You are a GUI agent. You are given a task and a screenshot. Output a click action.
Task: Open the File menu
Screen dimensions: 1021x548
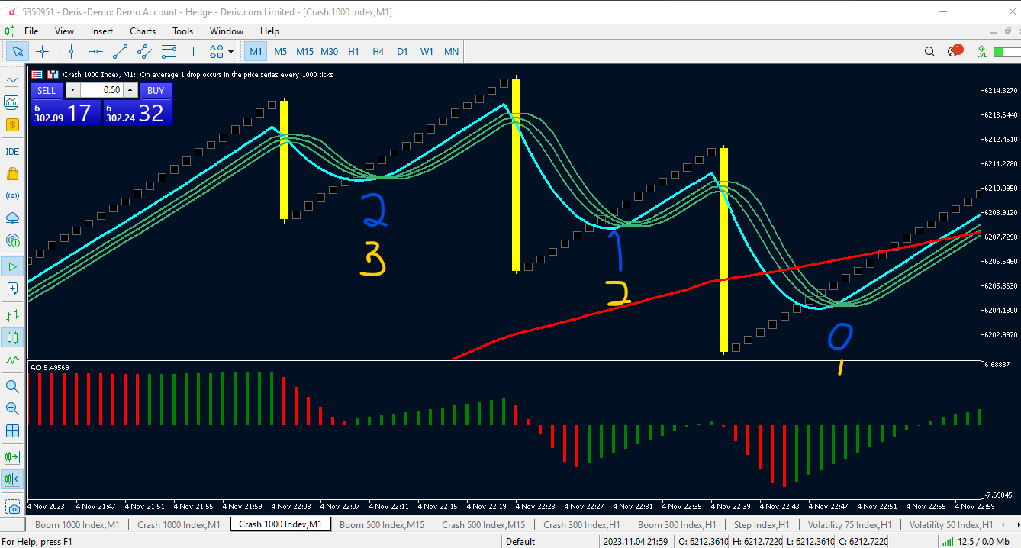tap(31, 31)
